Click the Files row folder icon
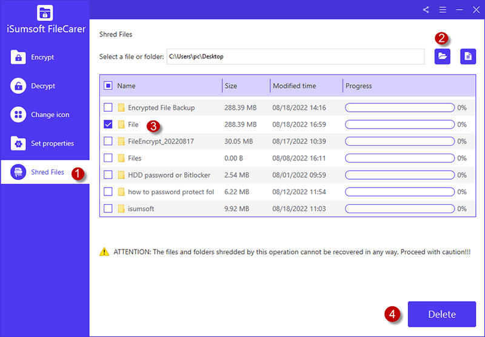Image resolution: width=485 pixels, height=337 pixels. (121, 158)
